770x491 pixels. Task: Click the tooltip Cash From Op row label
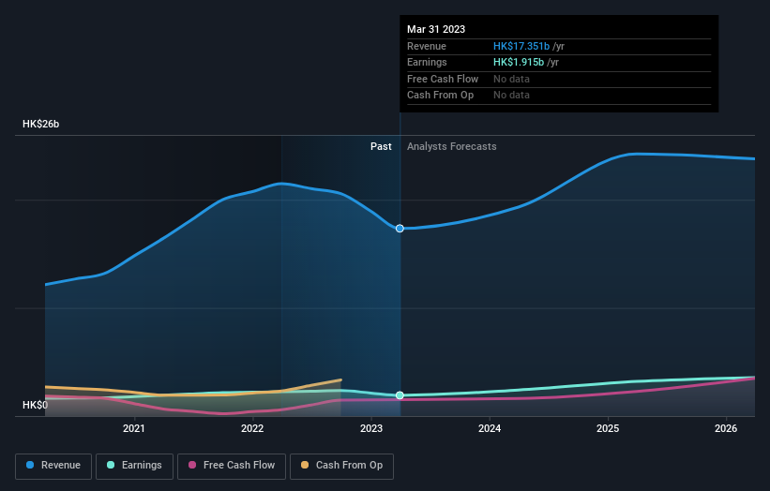pos(441,96)
